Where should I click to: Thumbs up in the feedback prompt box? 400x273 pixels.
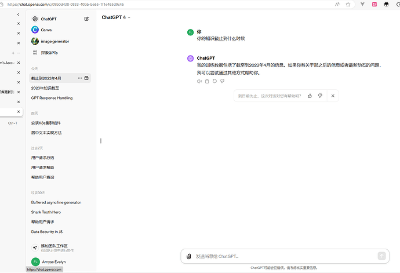click(310, 96)
